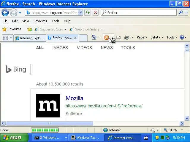
Task: Click the green page loading progress bar
Action: [x=45, y=130]
